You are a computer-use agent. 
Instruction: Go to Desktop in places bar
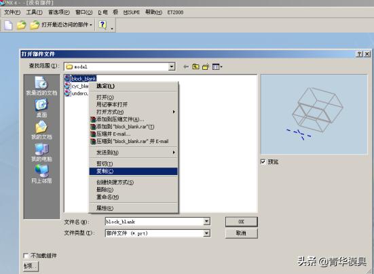point(41,108)
